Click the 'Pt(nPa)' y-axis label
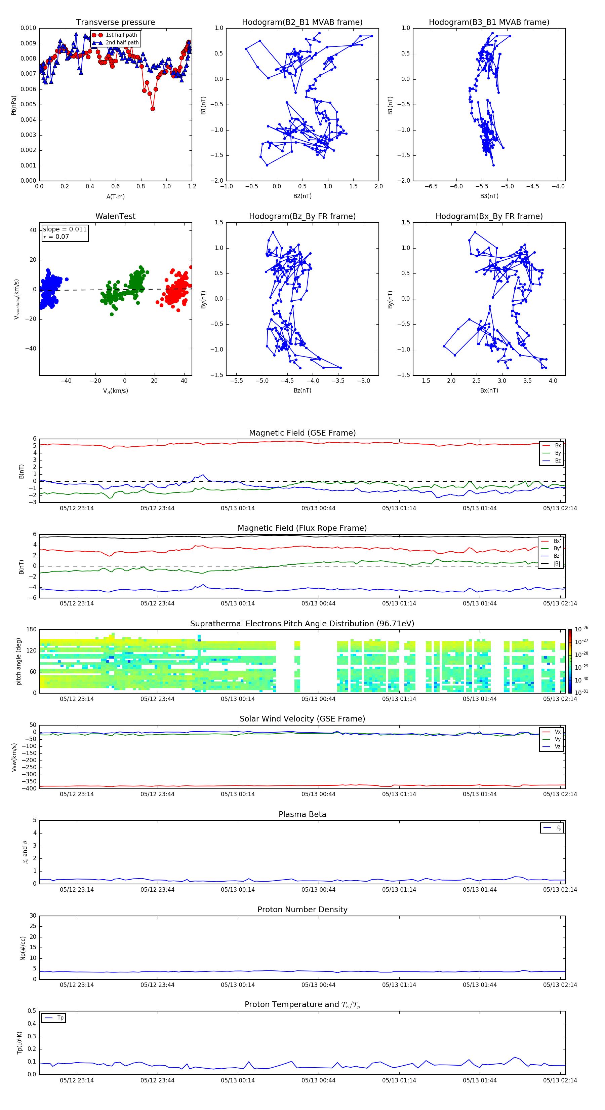This screenshot has height=1110, width=605. (x=14, y=105)
